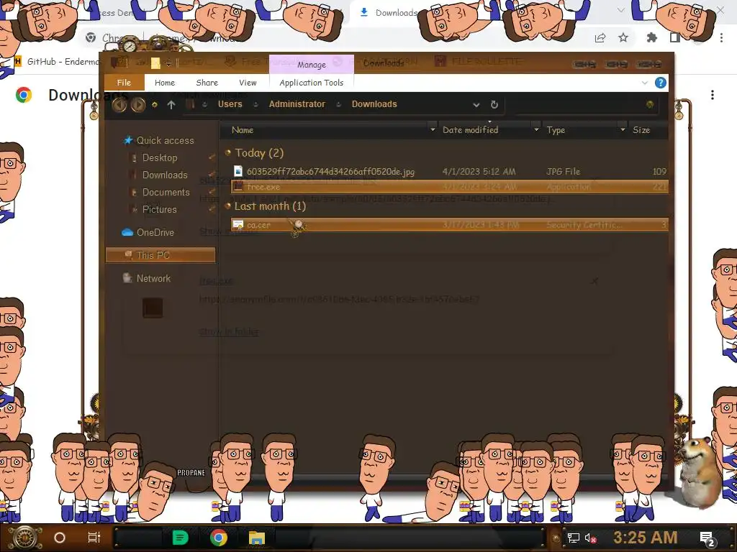This screenshot has width=737, height=552.
Task: Click the JPG file's icon
Action: pyautogui.click(x=238, y=171)
